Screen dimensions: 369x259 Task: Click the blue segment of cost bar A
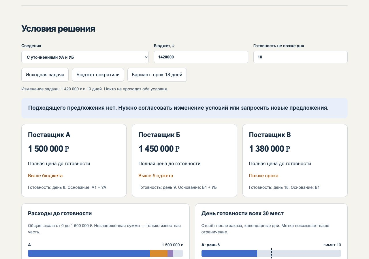[x=89, y=253]
